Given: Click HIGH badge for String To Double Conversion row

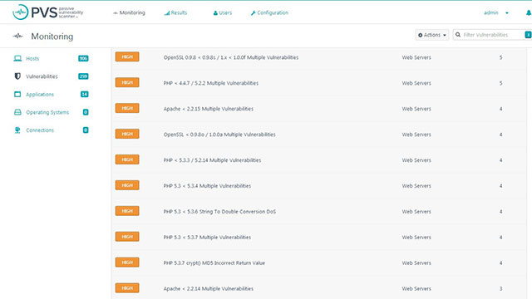Looking at the screenshot, I should [x=127, y=211].
